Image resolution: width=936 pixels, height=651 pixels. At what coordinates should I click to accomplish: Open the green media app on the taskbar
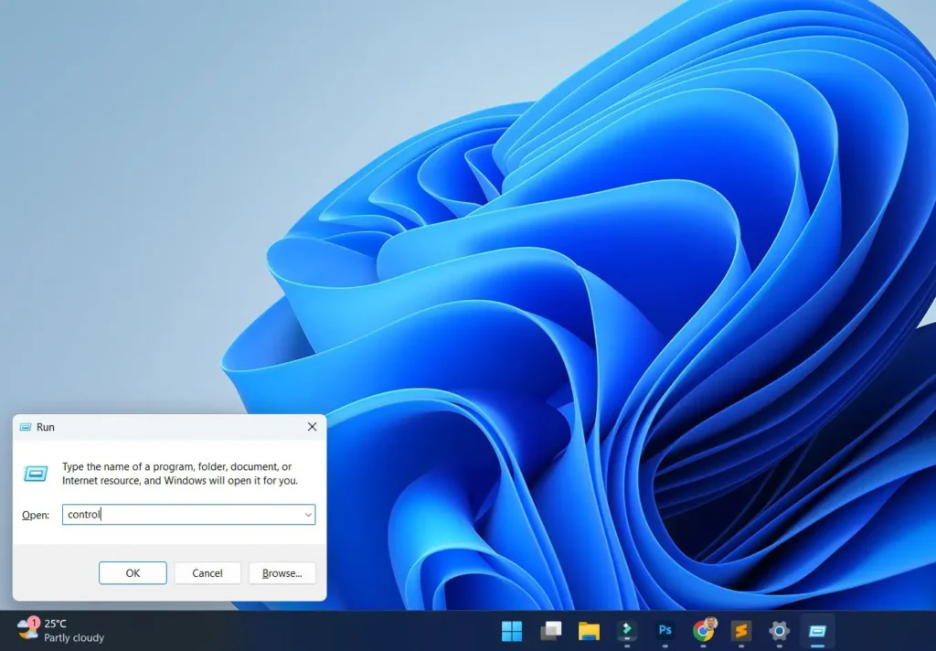point(627,631)
